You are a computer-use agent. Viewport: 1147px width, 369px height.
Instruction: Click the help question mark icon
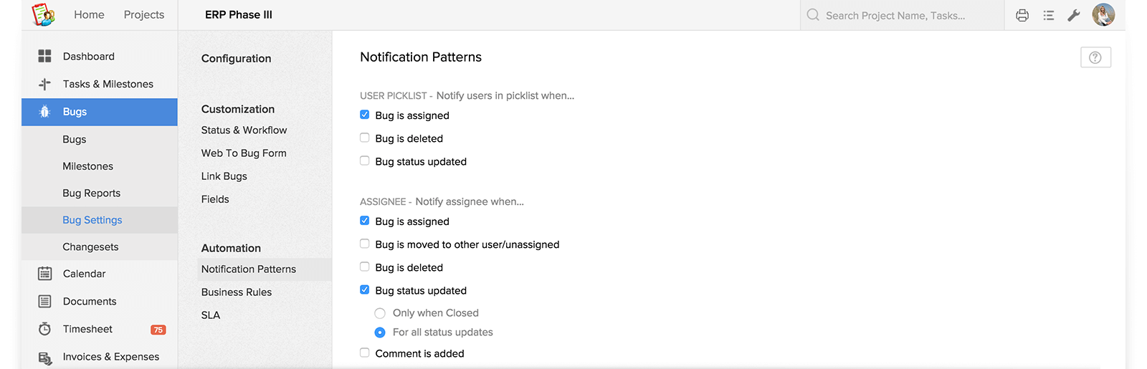(1095, 57)
